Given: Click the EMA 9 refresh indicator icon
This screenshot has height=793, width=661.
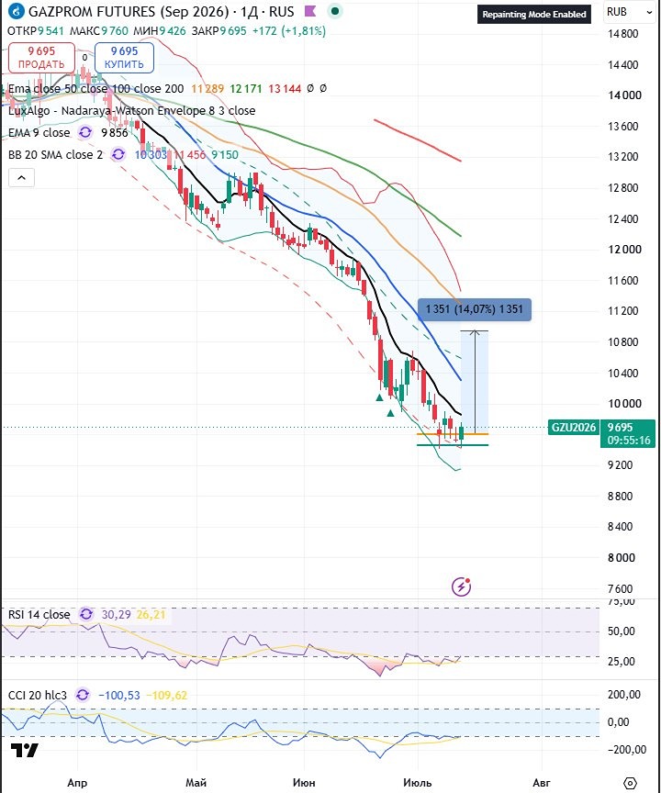Looking at the screenshot, I should coord(85,132).
